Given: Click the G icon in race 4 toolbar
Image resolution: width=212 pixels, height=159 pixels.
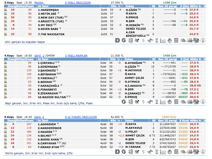Looking at the screenshot, I should point(124,102).
